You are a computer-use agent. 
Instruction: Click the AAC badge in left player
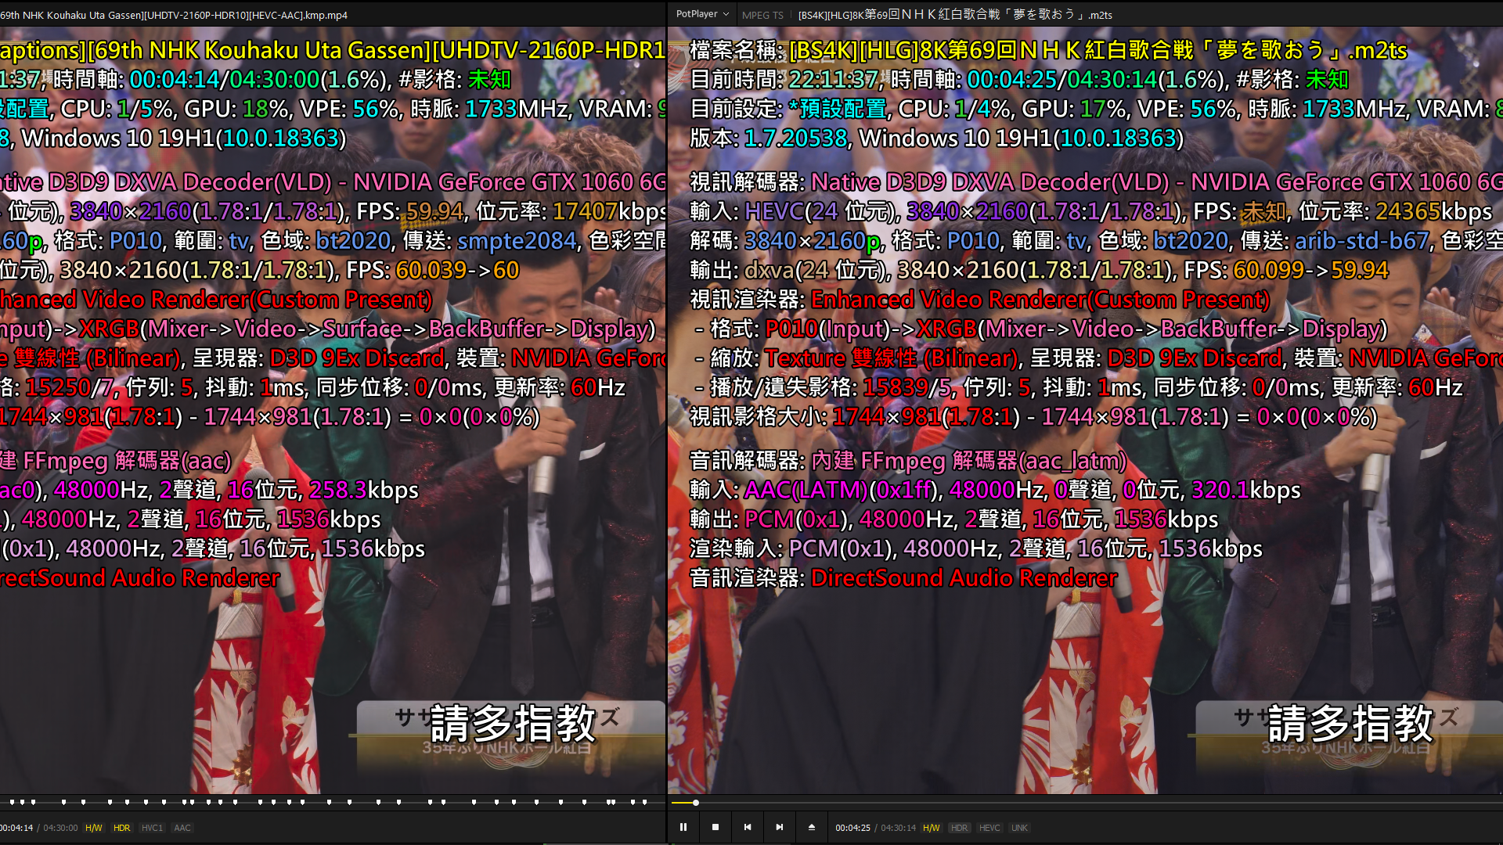pos(182,828)
